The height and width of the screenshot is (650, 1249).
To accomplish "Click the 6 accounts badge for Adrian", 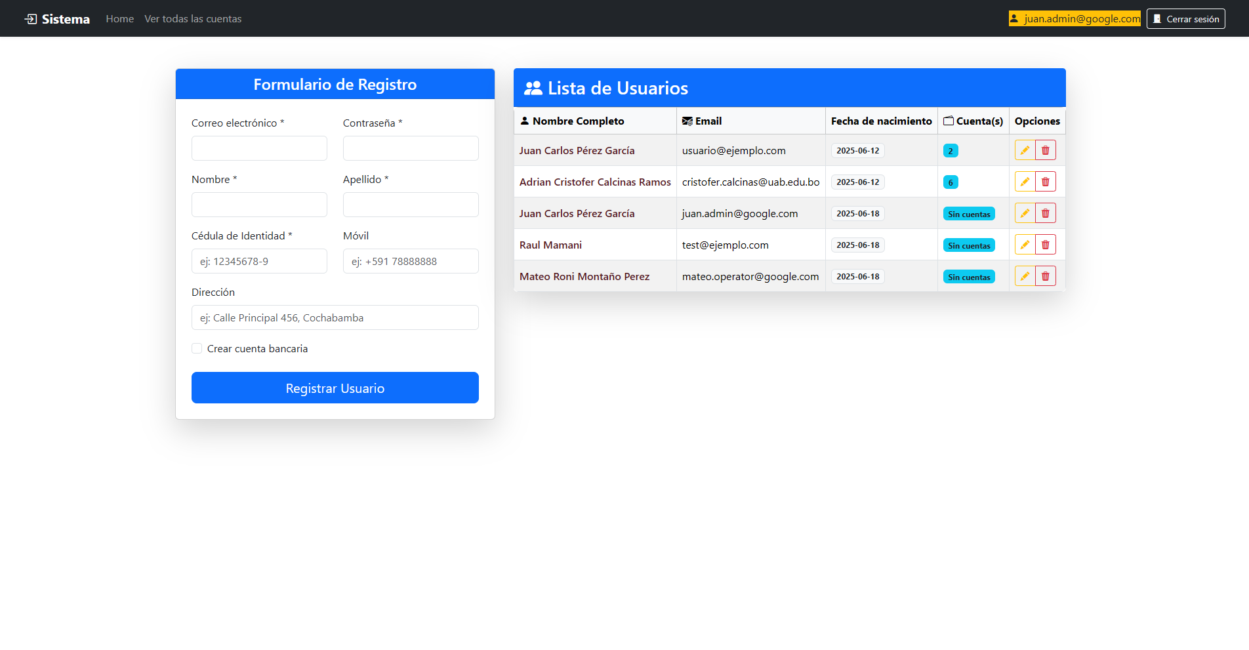I will click(x=951, y=182).
